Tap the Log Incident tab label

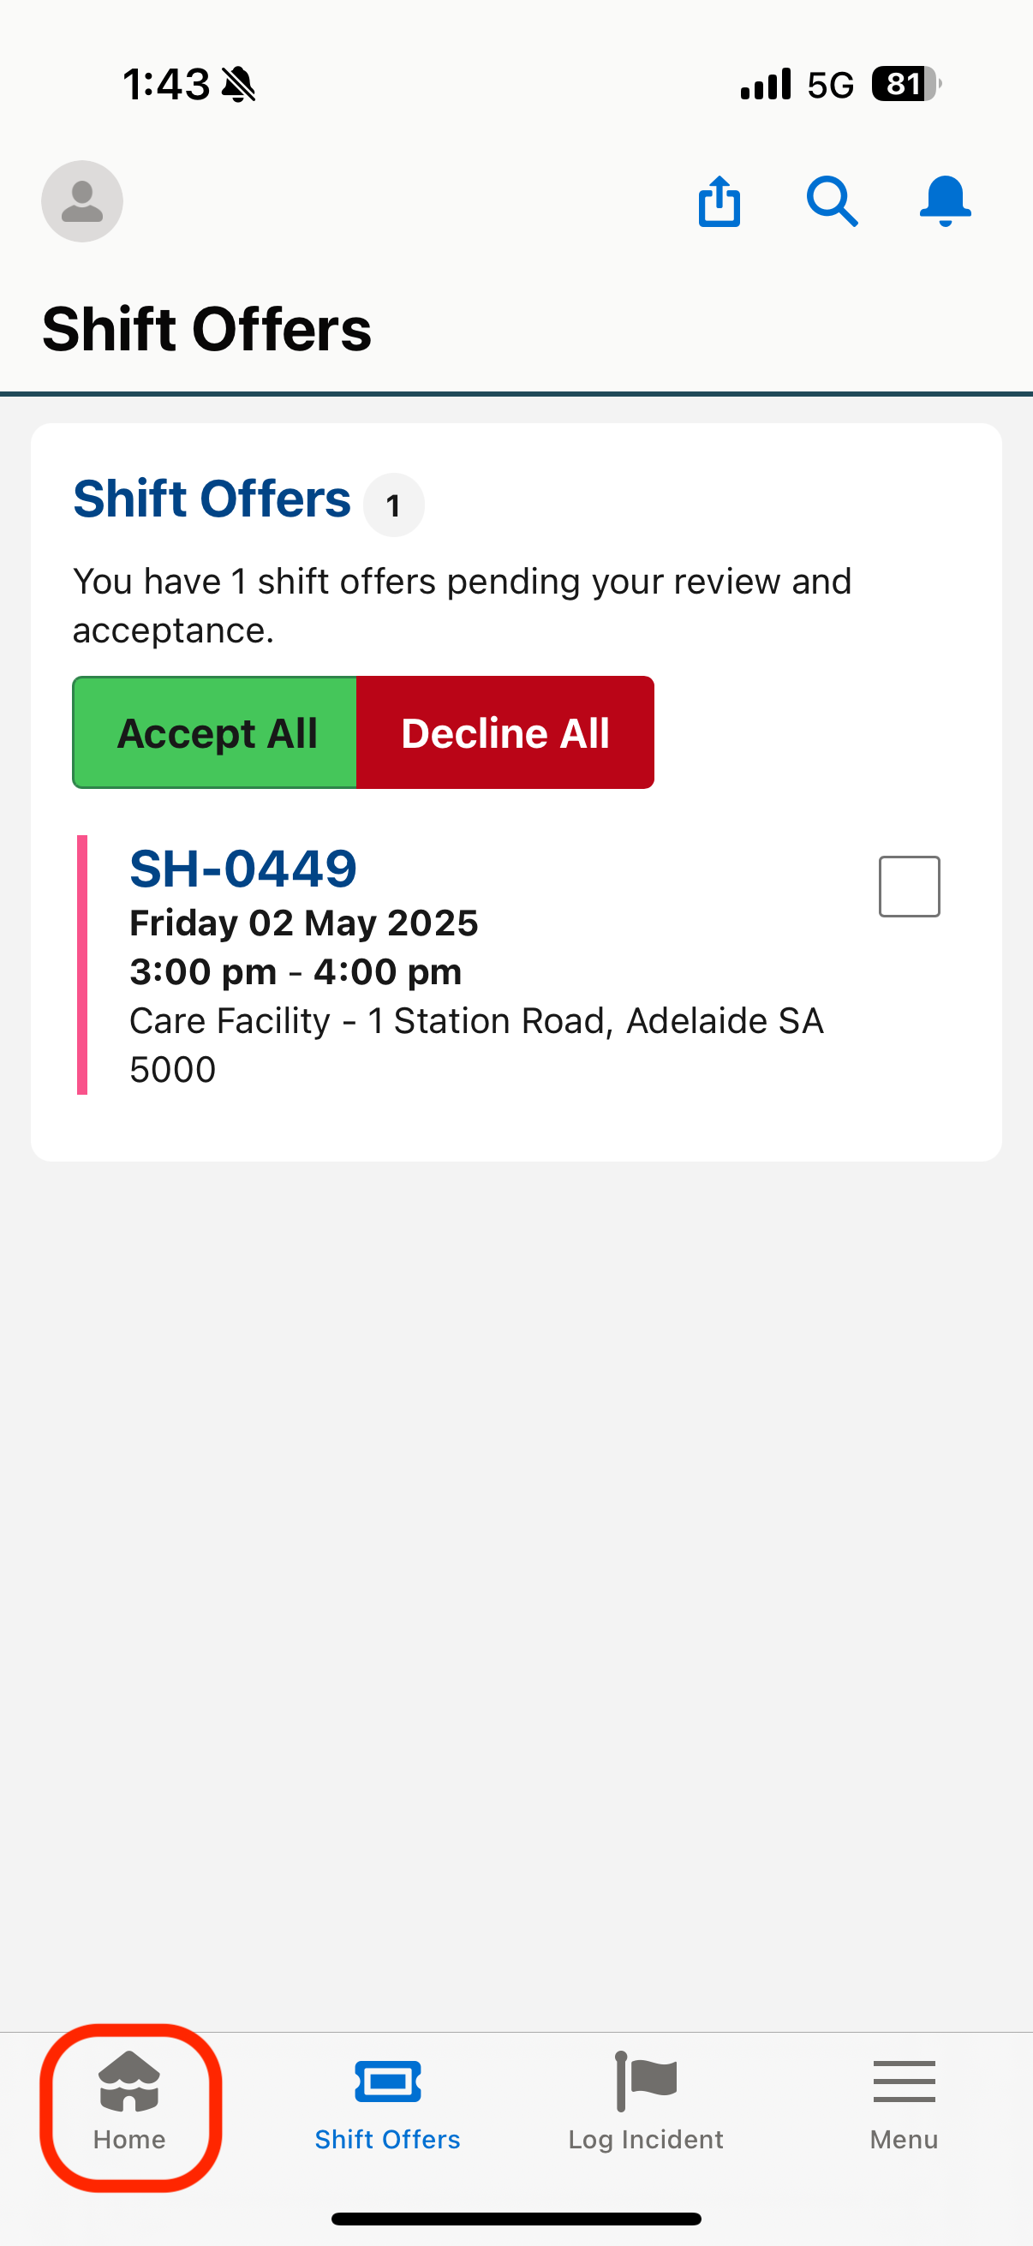[646, 2140]
